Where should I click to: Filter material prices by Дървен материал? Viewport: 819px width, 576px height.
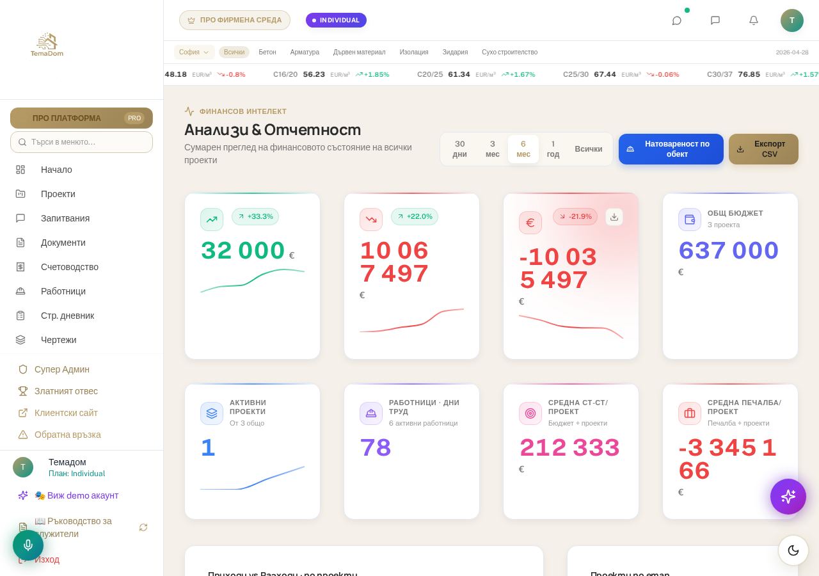pyautogui.click(x=360, y=52)
